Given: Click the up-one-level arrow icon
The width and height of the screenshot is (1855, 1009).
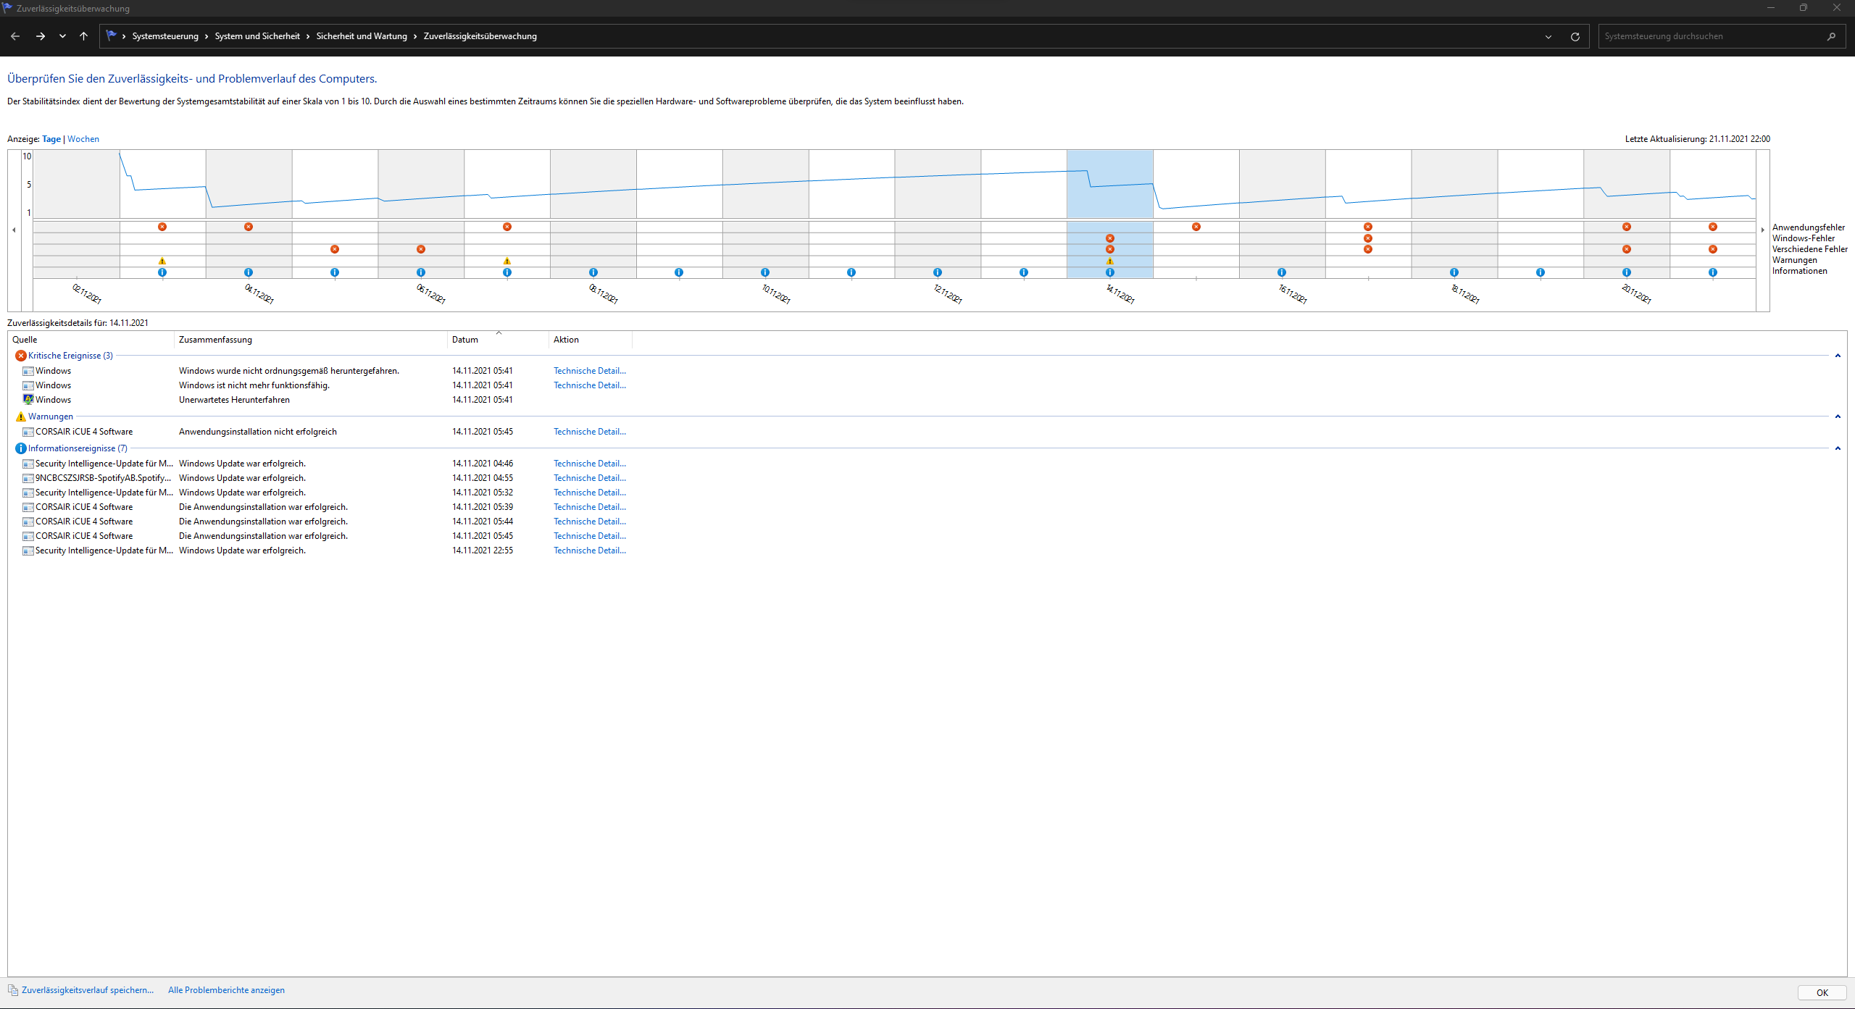Looking at the screenshot, I should (83, 36).
